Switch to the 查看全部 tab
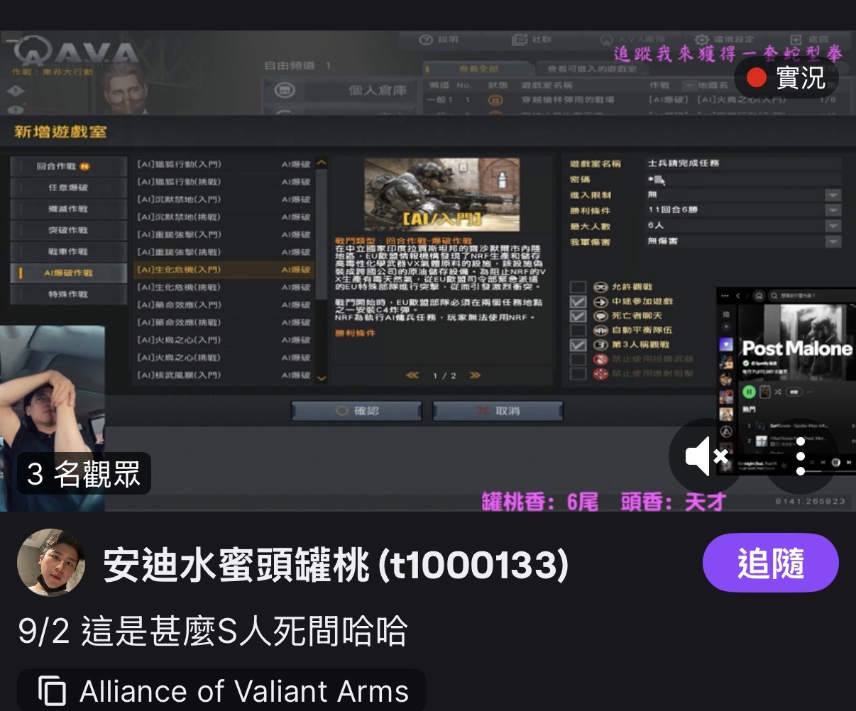Screen dimensions: 856x711 pyautogui.click(x=478, y=69)
